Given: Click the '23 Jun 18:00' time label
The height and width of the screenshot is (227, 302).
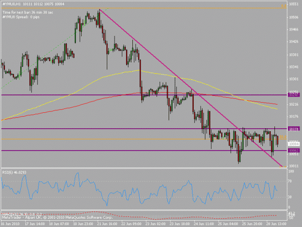Looking at the screenshot, I should point(180,224).
